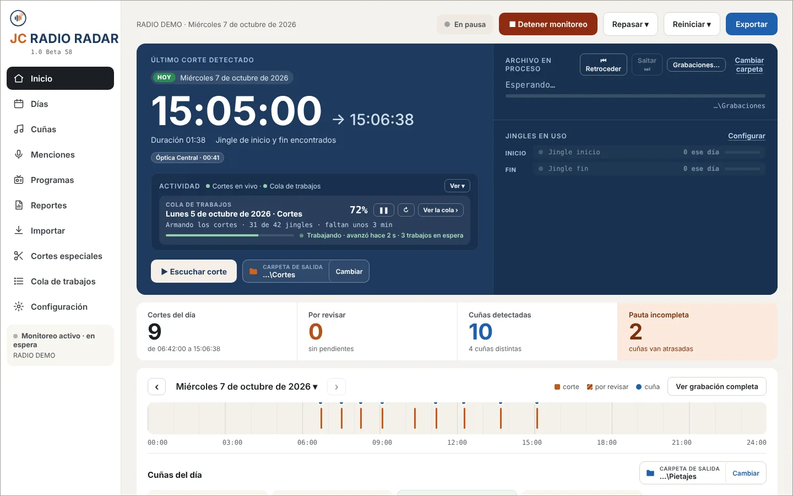Open Cuñas music note sidebar item
This screenshot has width=793, height=496.
pos(60,130)
